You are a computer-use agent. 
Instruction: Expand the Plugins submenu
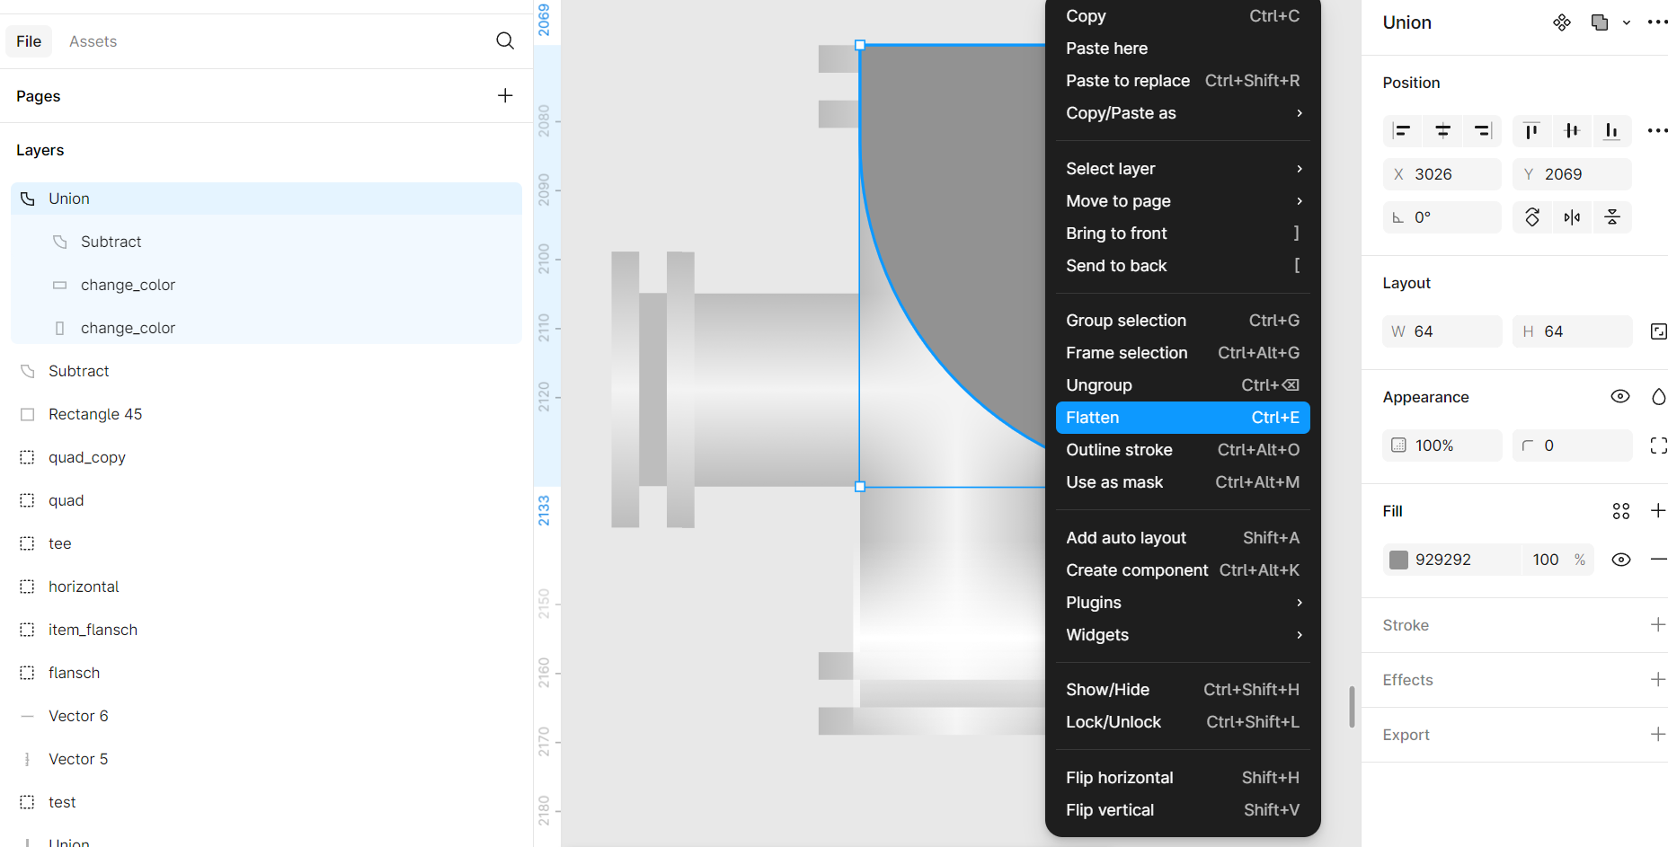pyautogui.click(x=1183, y=603)
